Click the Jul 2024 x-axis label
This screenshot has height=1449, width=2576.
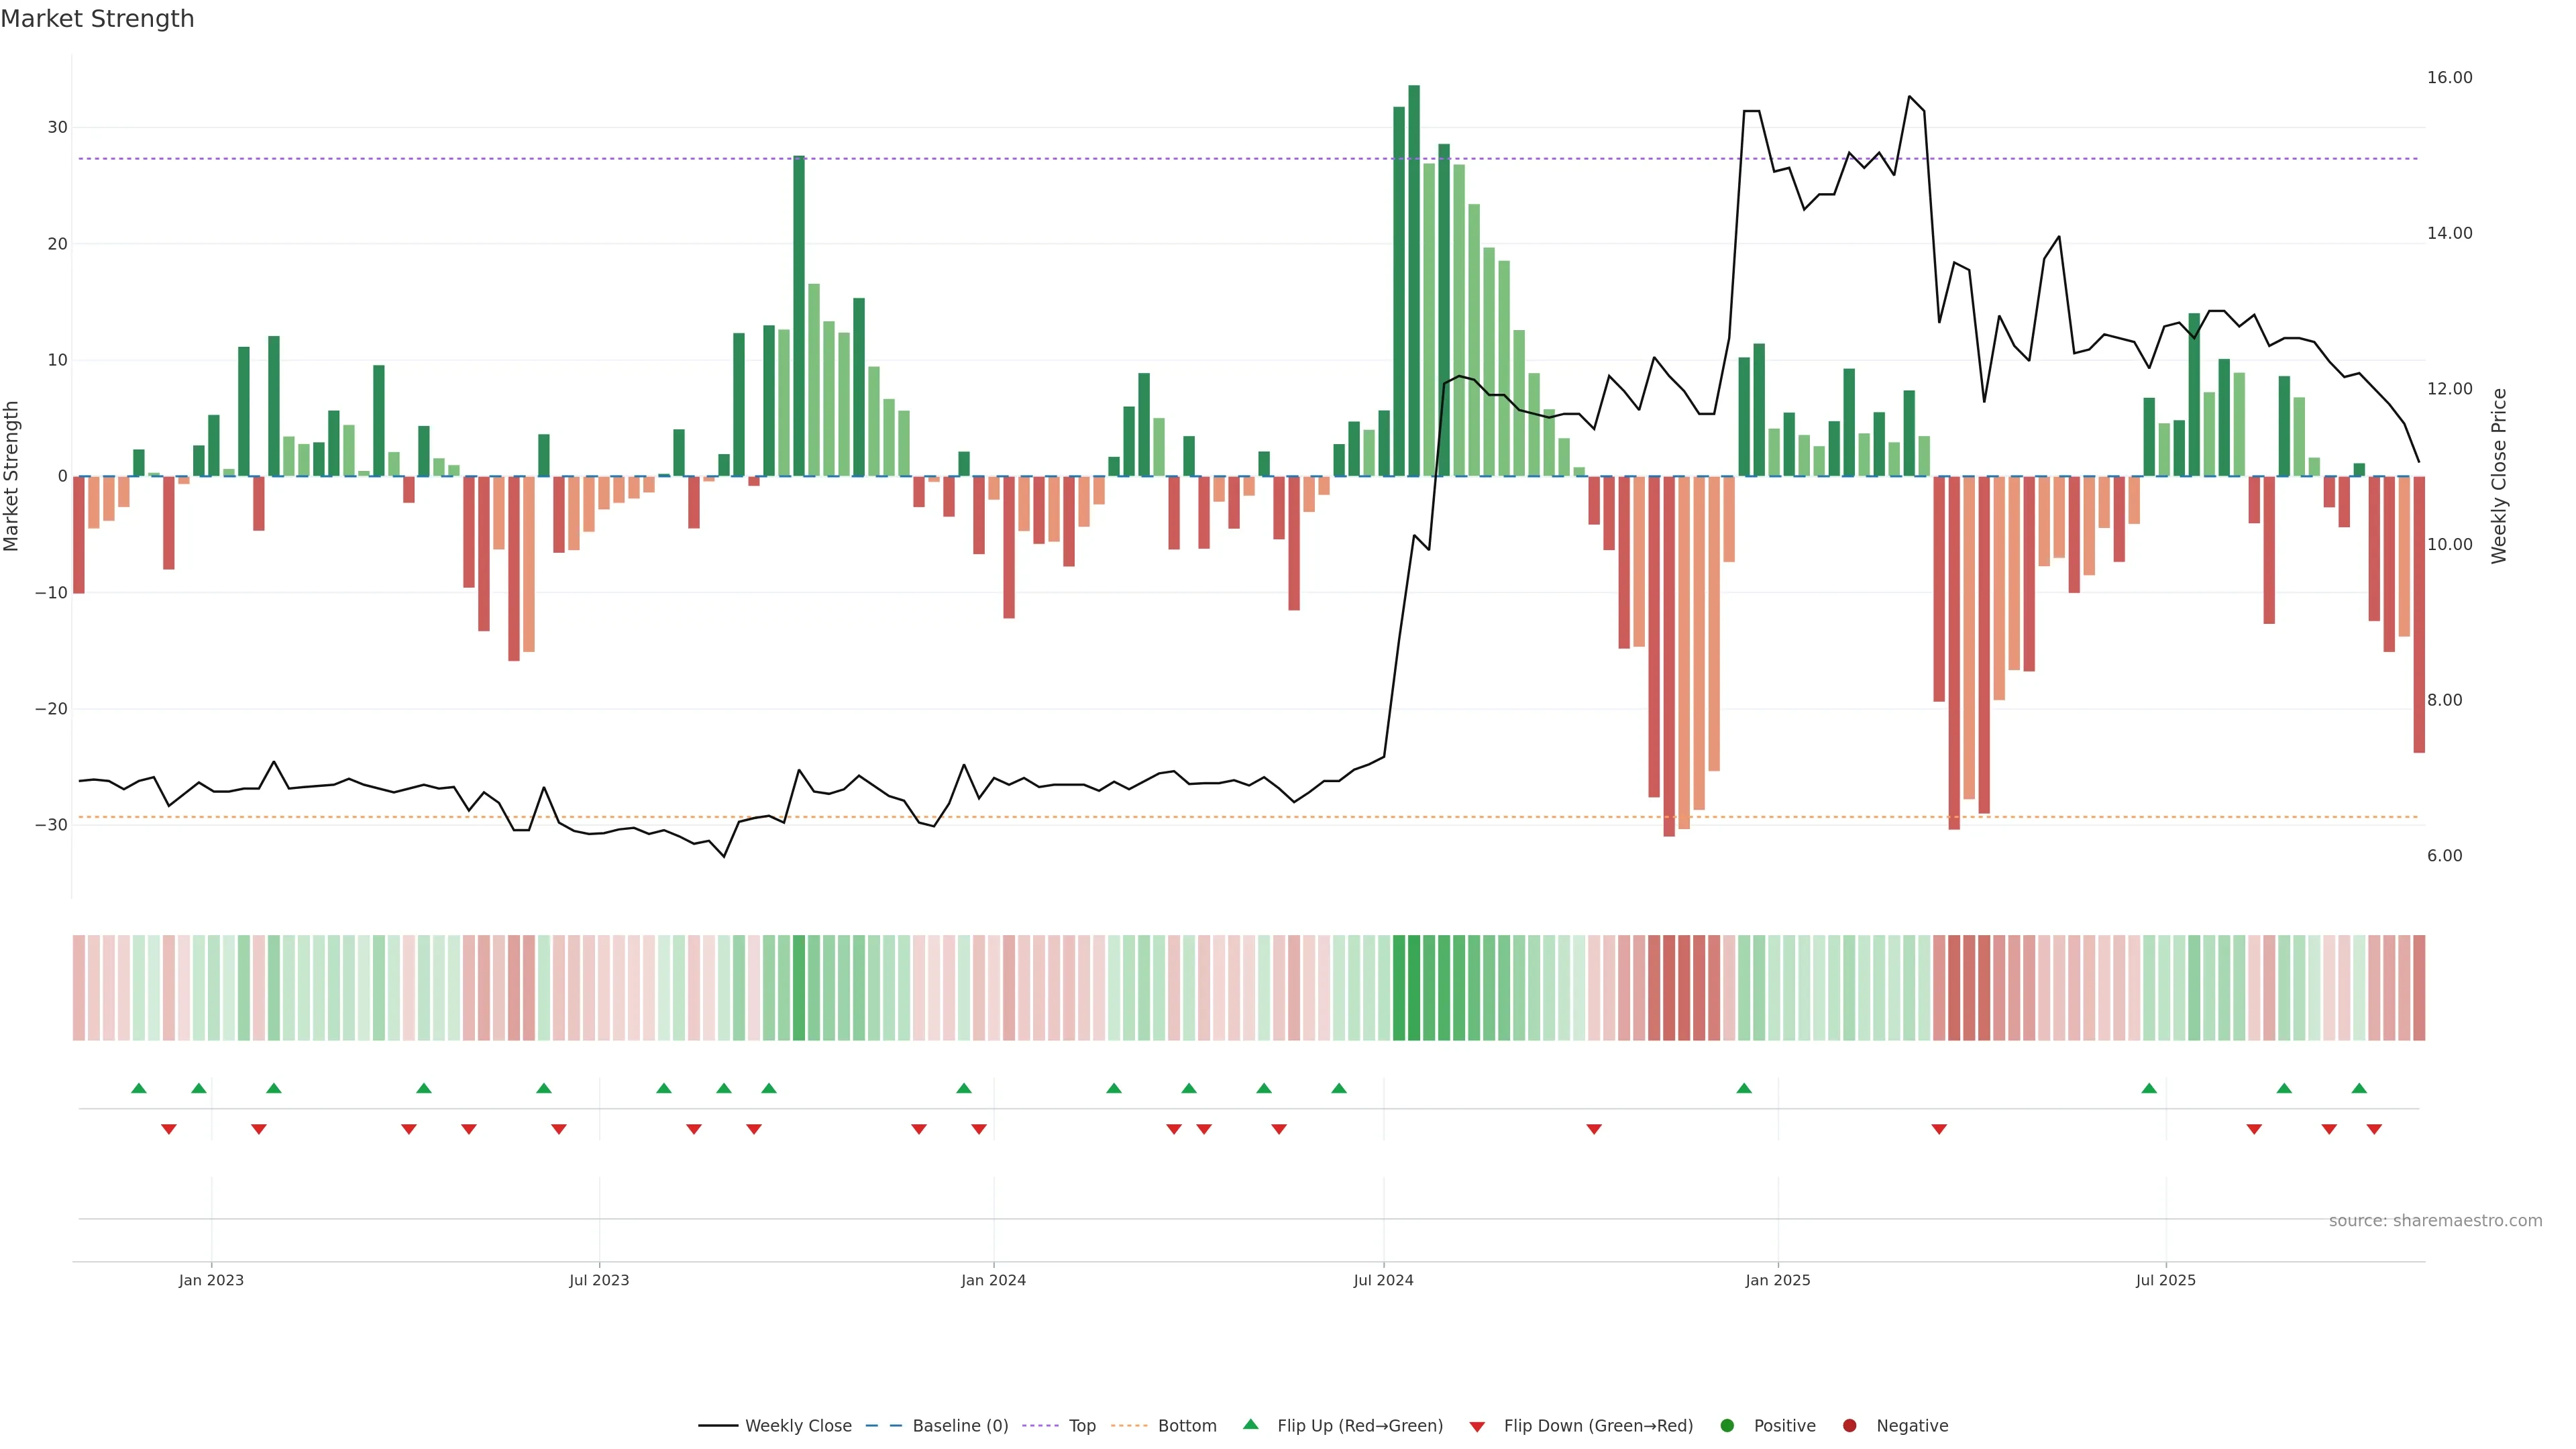[1383, 1280]
